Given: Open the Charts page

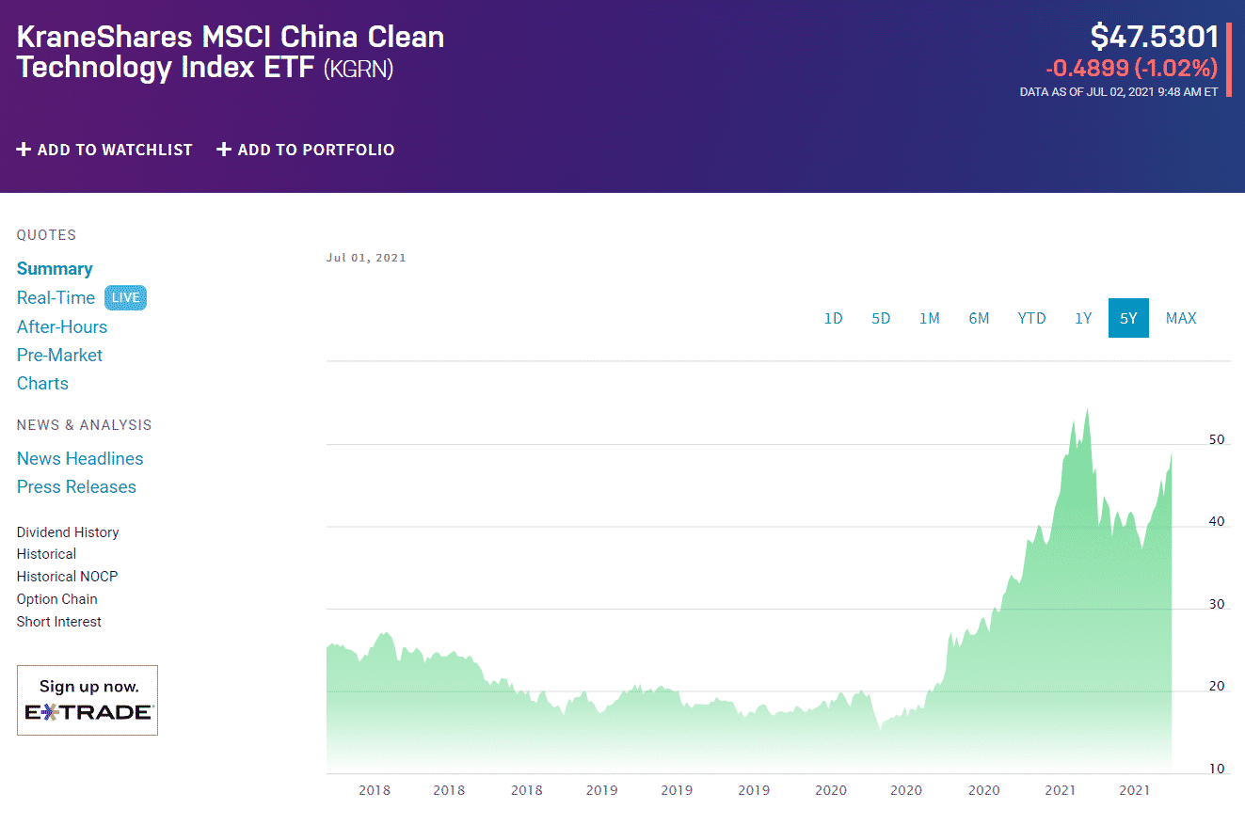Looking at the screenshot, I should point(42,384).
